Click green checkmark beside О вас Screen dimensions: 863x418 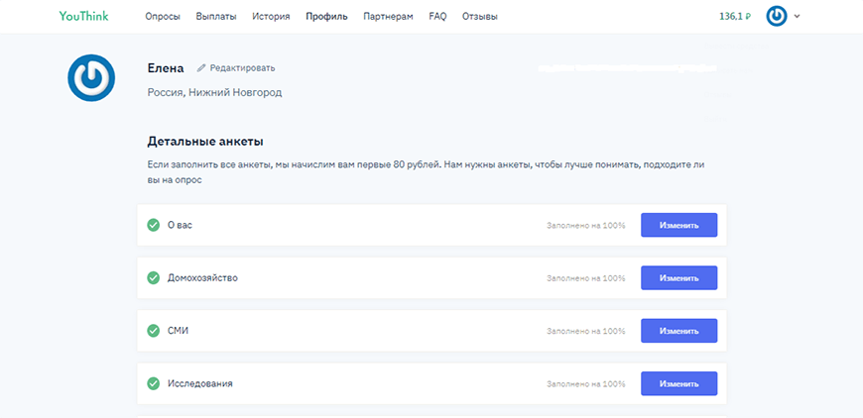coord(153,225)
